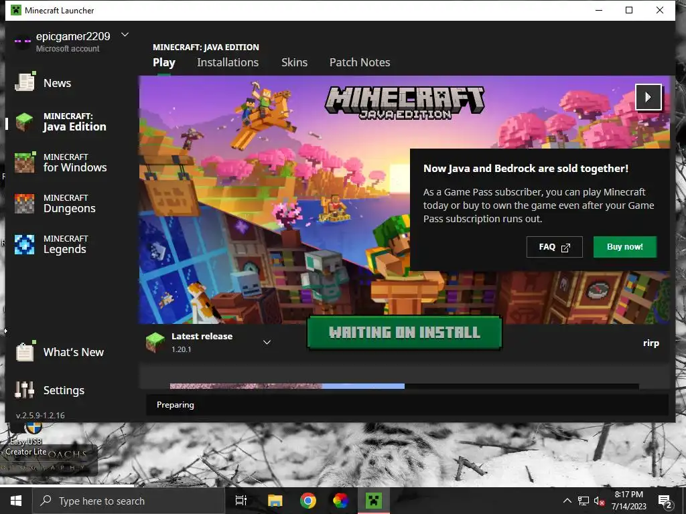Switch to the Patch Notes tab
The height and width of the screenshot is (514, 686).
click(360, 62)
